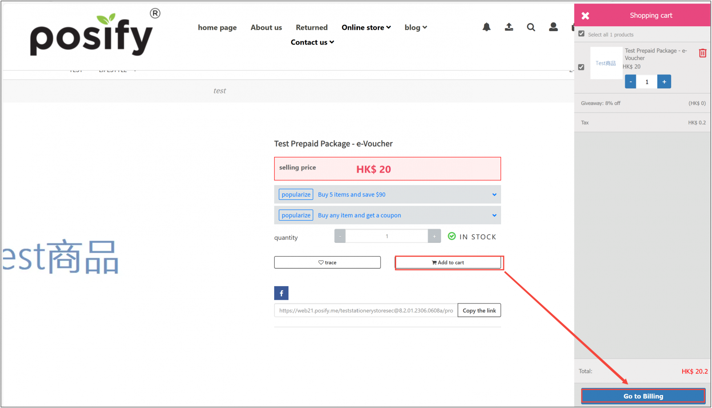
Task: Click the product URL link field
Action: click(x=366, y=311)
